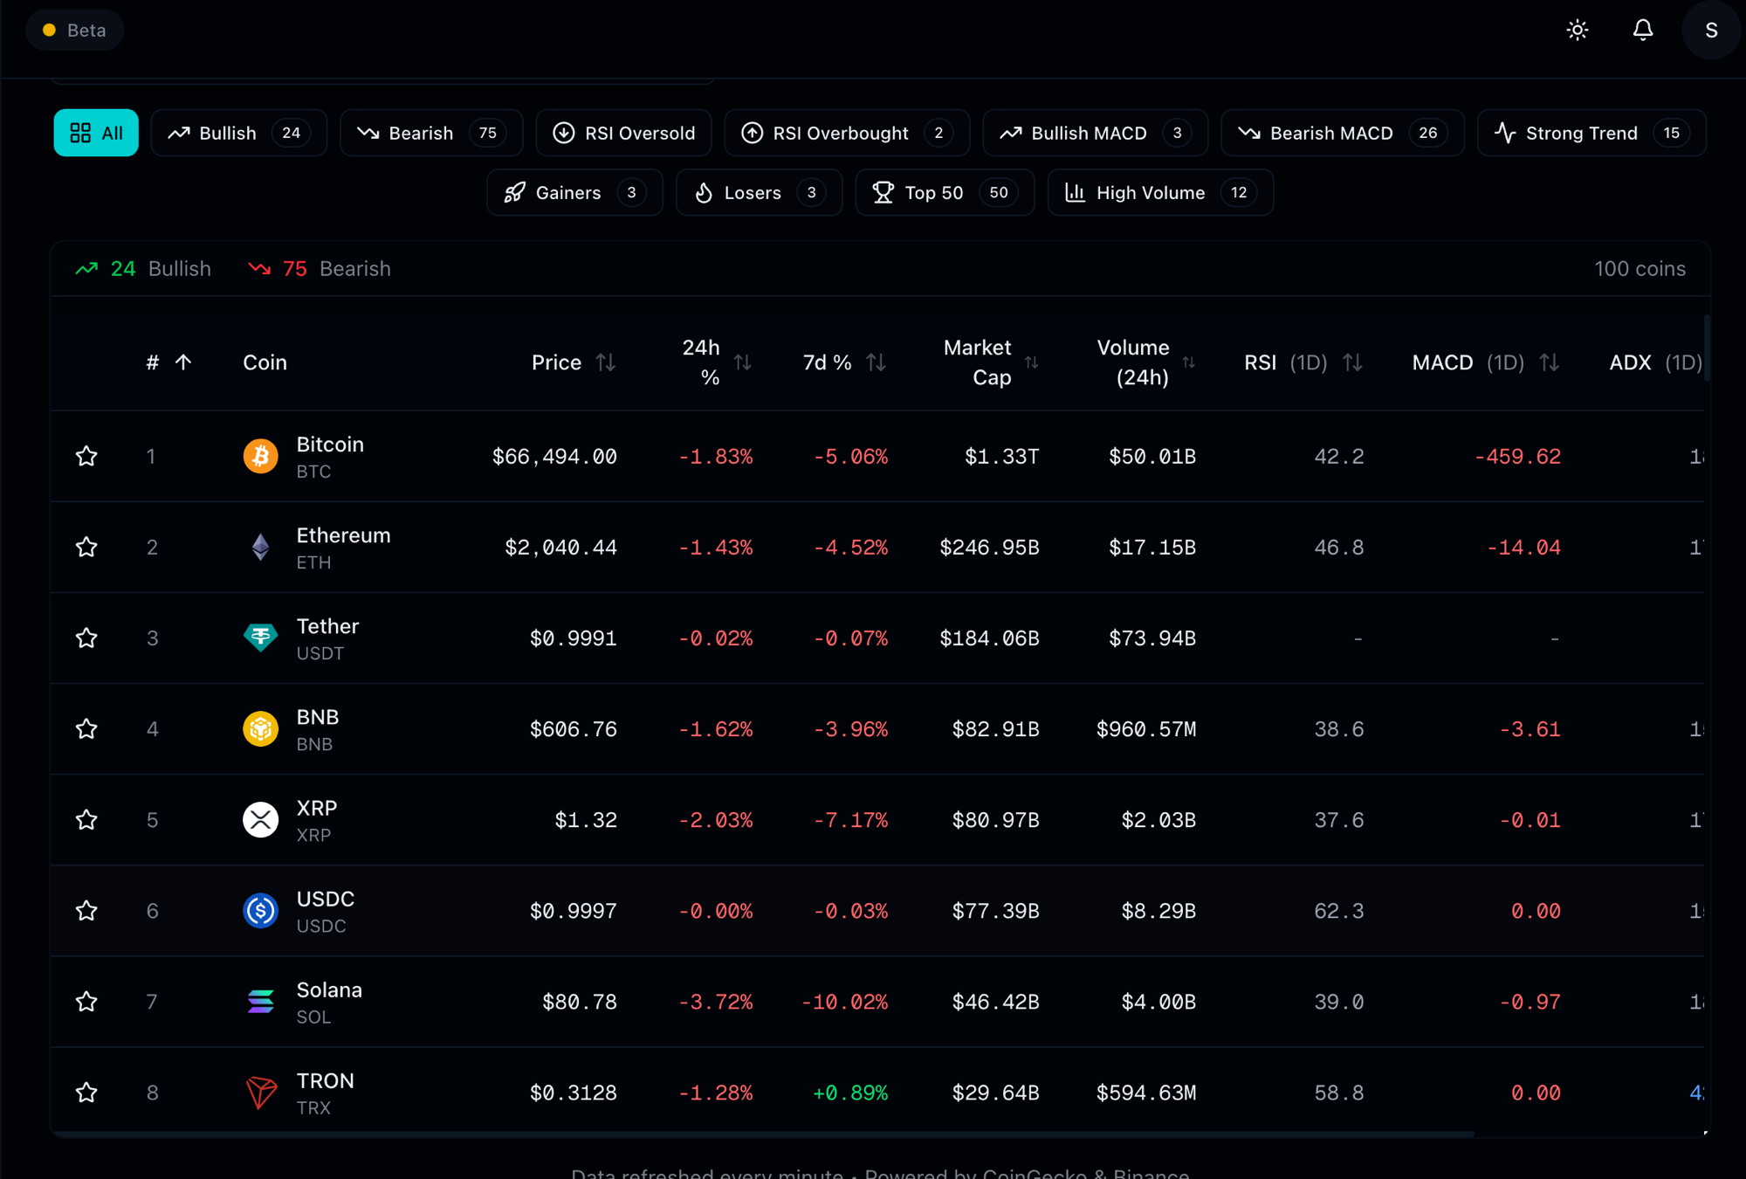The height and width of the screenshot is (1179, 1746).
Task: Click the trophy icon on the Top 50 filter
Action: (x=884, y=192)
